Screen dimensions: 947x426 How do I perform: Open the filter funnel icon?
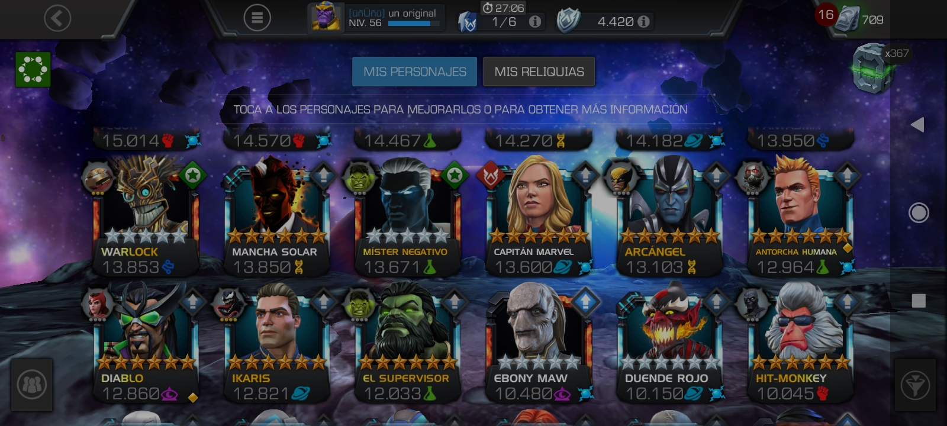tap(915, 385)
